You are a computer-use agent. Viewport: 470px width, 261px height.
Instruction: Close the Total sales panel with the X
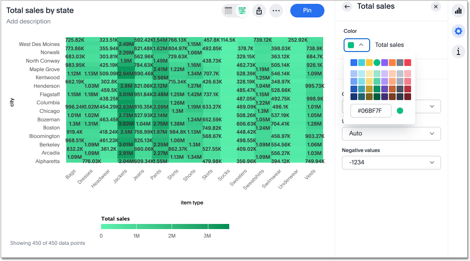tap(436, 7)
